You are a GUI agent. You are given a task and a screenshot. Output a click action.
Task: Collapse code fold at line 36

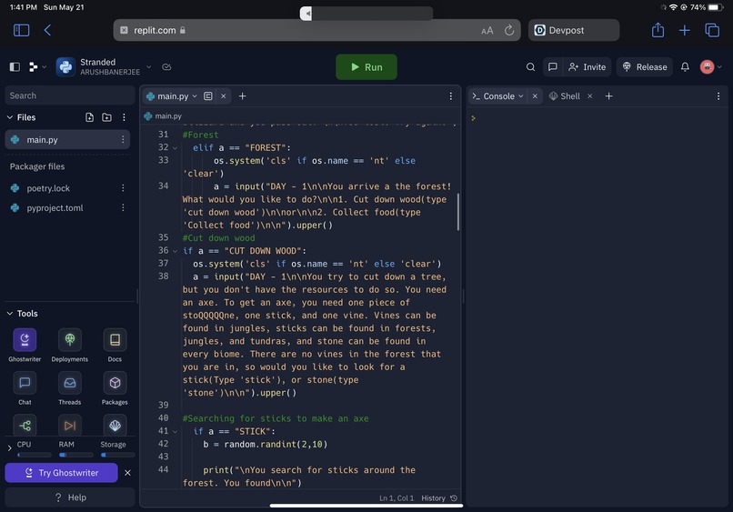point(175,251)
